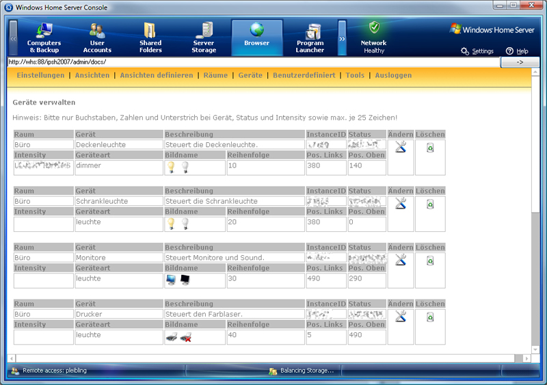
Task: Open Settings in the header
Action: point(477,51)
